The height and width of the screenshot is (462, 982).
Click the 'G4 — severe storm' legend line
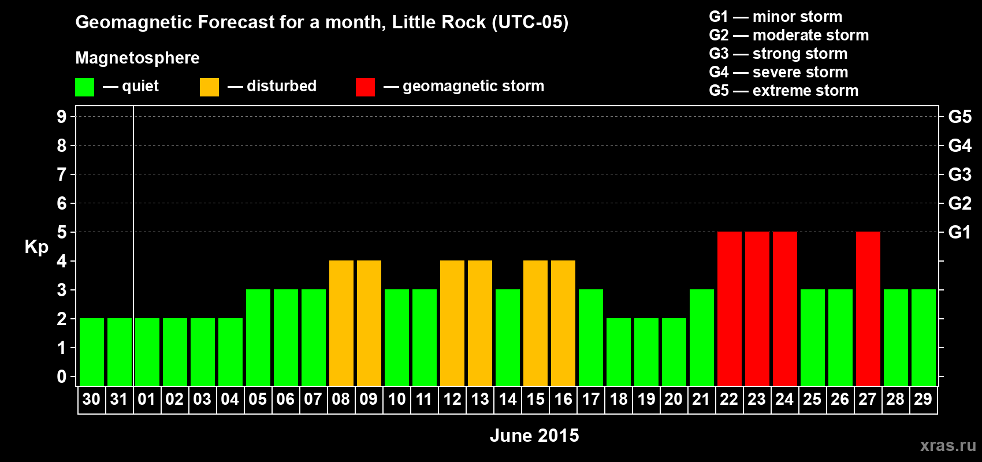(779, 72)
